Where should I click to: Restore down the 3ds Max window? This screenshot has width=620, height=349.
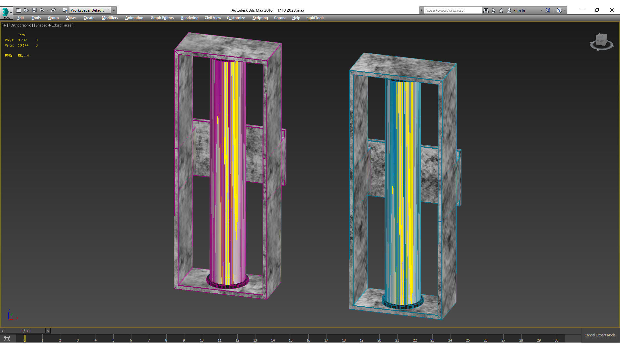[597, 10]
